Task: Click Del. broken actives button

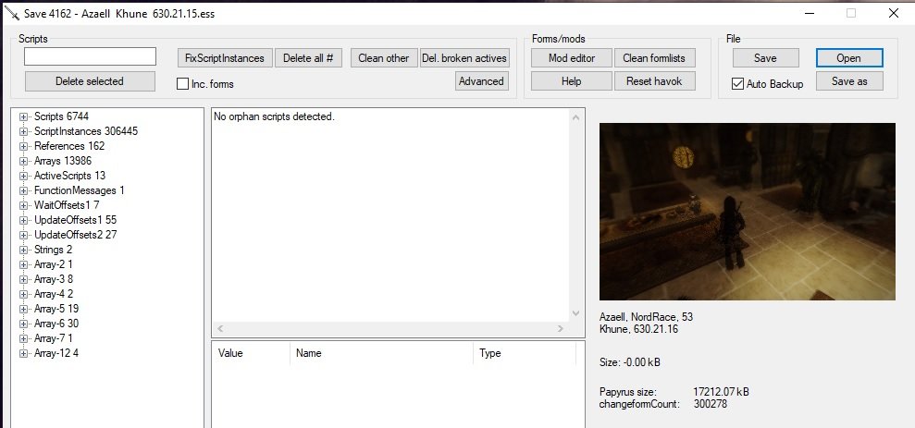Action: point(464,58)
